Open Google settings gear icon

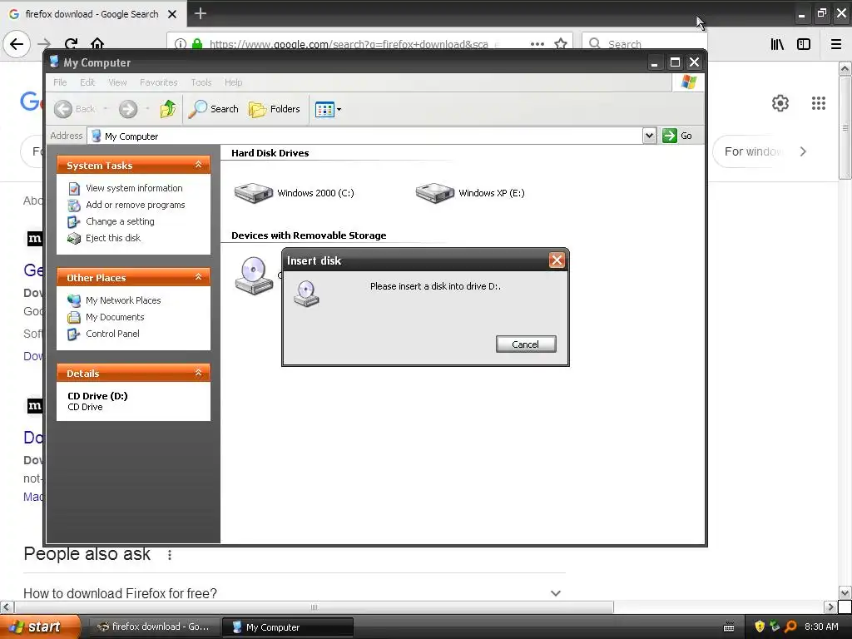coord(780,103)
